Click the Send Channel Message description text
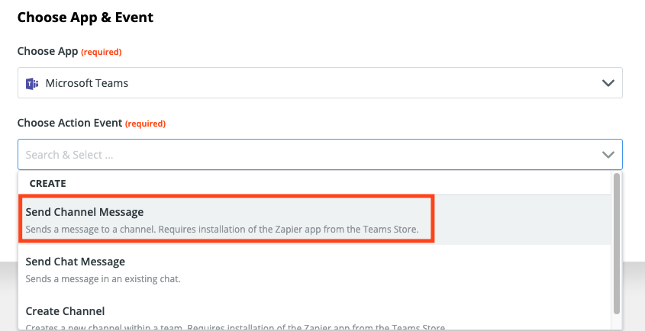Screen dimensions: 645x331 pyautogui.click(x=222, y=230)
